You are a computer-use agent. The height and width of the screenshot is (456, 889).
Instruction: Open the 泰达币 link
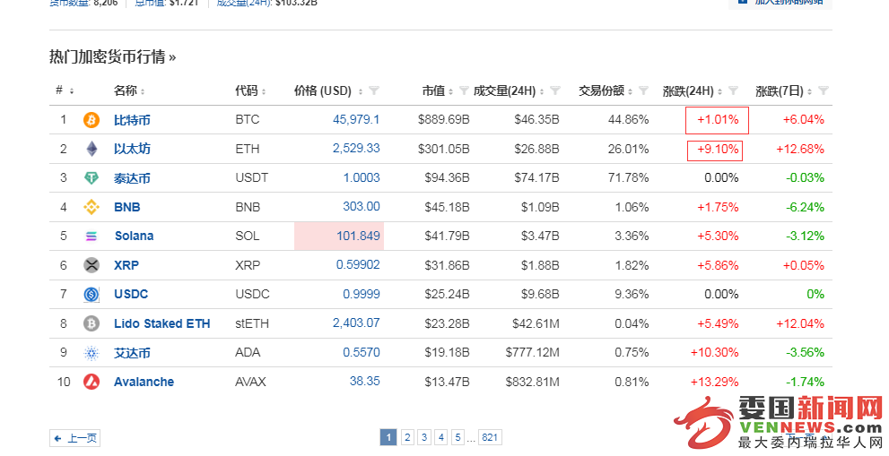coord(132,178)
